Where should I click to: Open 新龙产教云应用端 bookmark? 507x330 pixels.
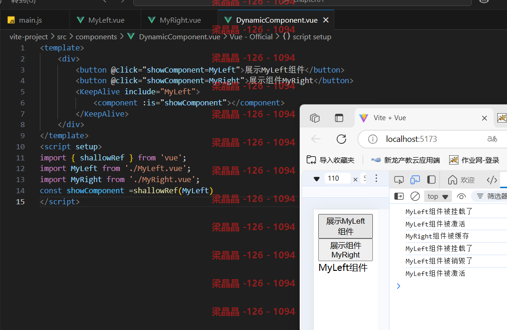coord(406,160)
